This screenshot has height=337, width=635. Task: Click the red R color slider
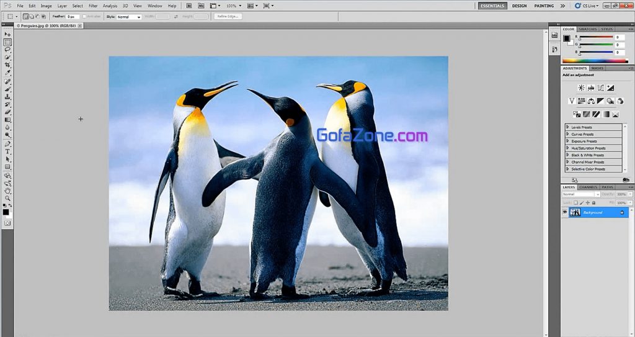pos(596,37)
